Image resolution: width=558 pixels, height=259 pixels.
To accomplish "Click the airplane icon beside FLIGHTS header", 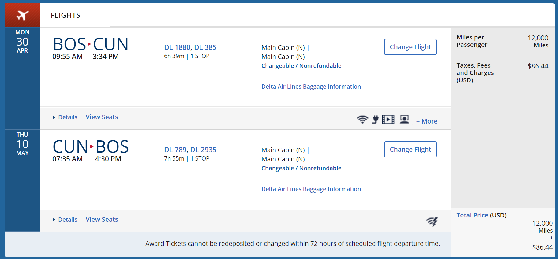I will 22,15.
